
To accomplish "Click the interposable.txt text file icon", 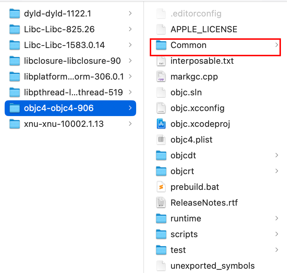I will (162, 61).
